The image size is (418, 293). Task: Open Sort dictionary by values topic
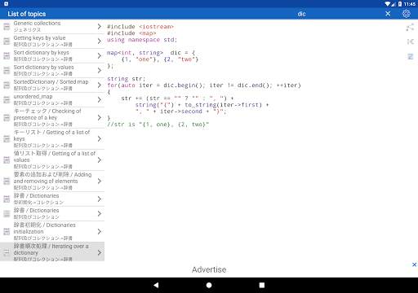52,70
